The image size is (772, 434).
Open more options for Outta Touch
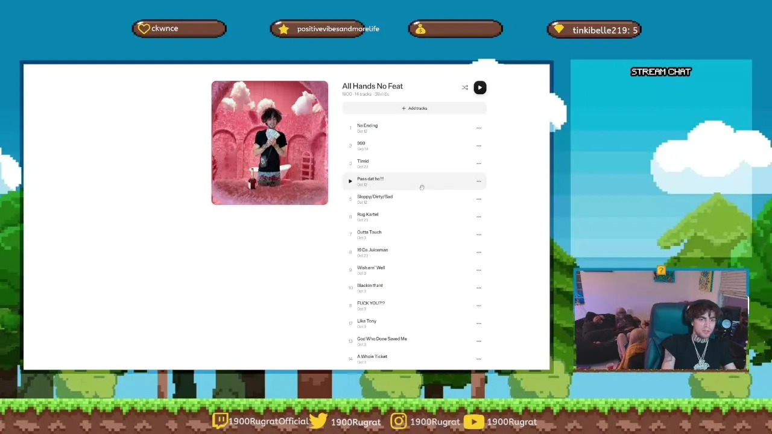[479, 234]
